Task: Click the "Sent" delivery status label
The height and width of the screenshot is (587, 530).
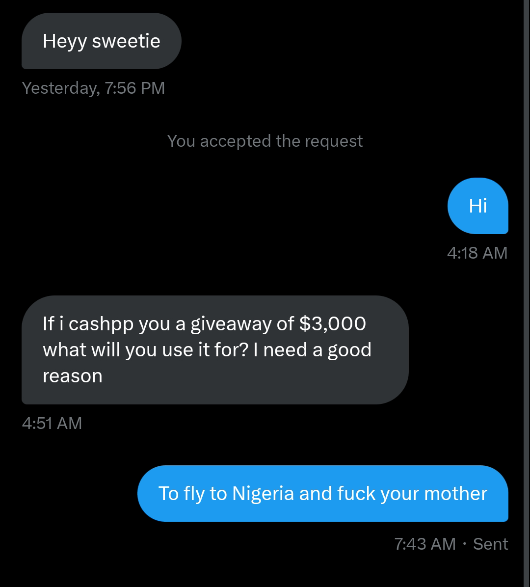Action: tap(491, 544)
